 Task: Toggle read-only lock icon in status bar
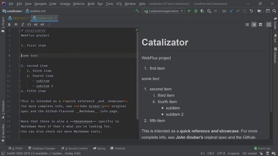pos(261,153)
